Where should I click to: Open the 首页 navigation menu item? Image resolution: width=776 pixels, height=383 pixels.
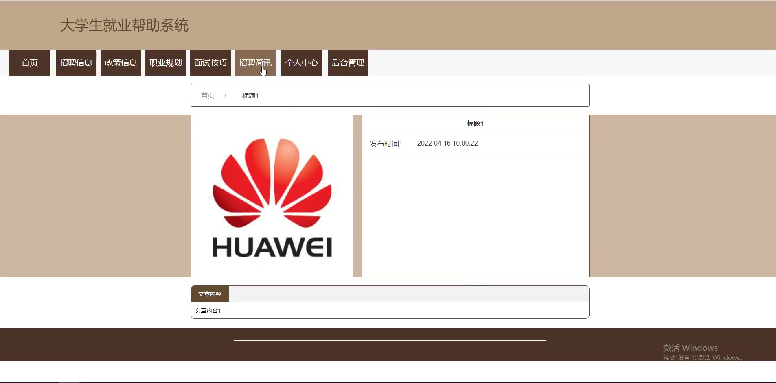click(x=30, y=63)
